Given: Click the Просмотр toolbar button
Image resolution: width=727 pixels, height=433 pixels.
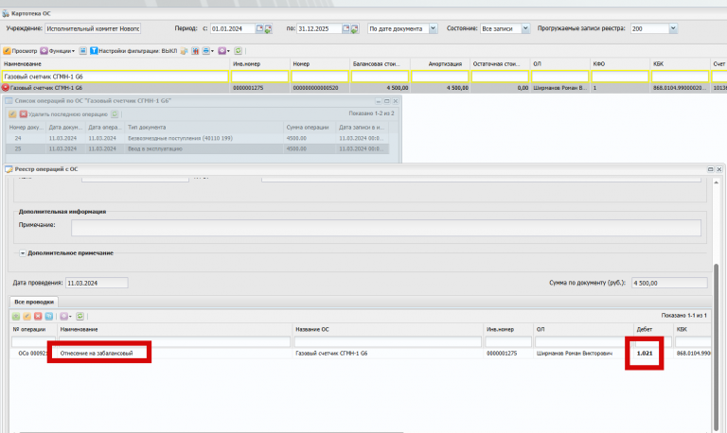Looking at the screenshot, I should pyautogui.click(x=20, y=51).
